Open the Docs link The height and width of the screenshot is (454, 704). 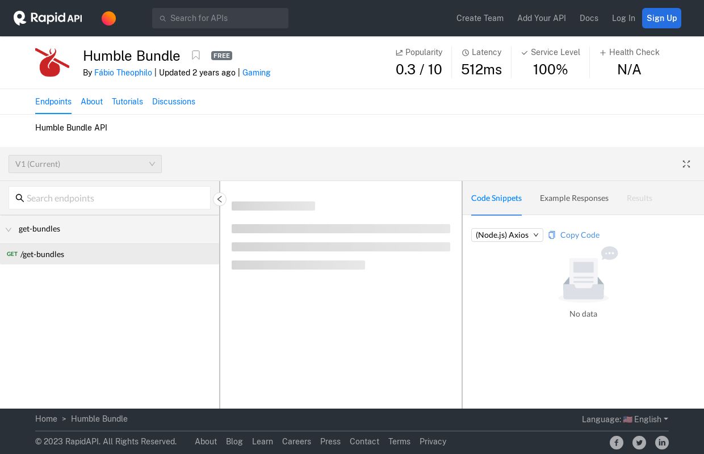tap(589, 18)
